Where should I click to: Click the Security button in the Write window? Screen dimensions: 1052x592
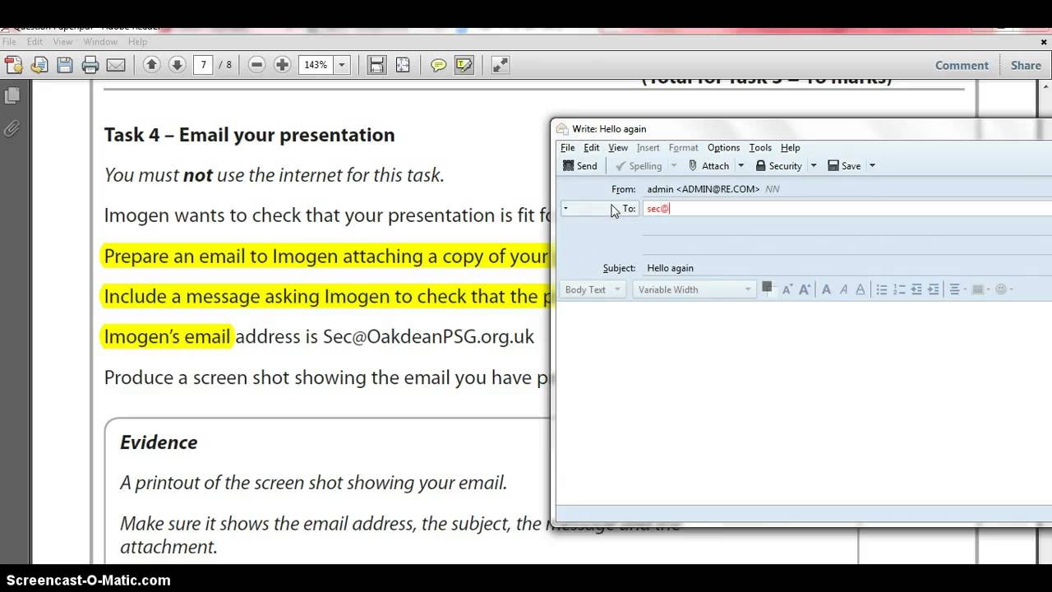[x=778, y=166]
